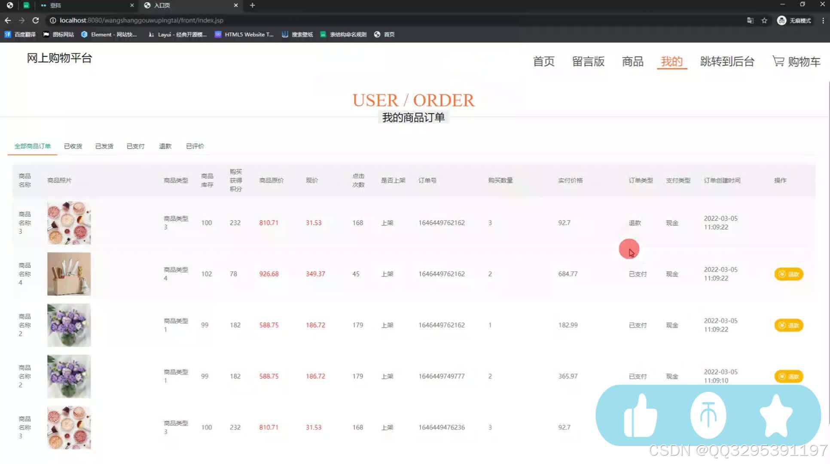Open the Layui bookmark

177,34
